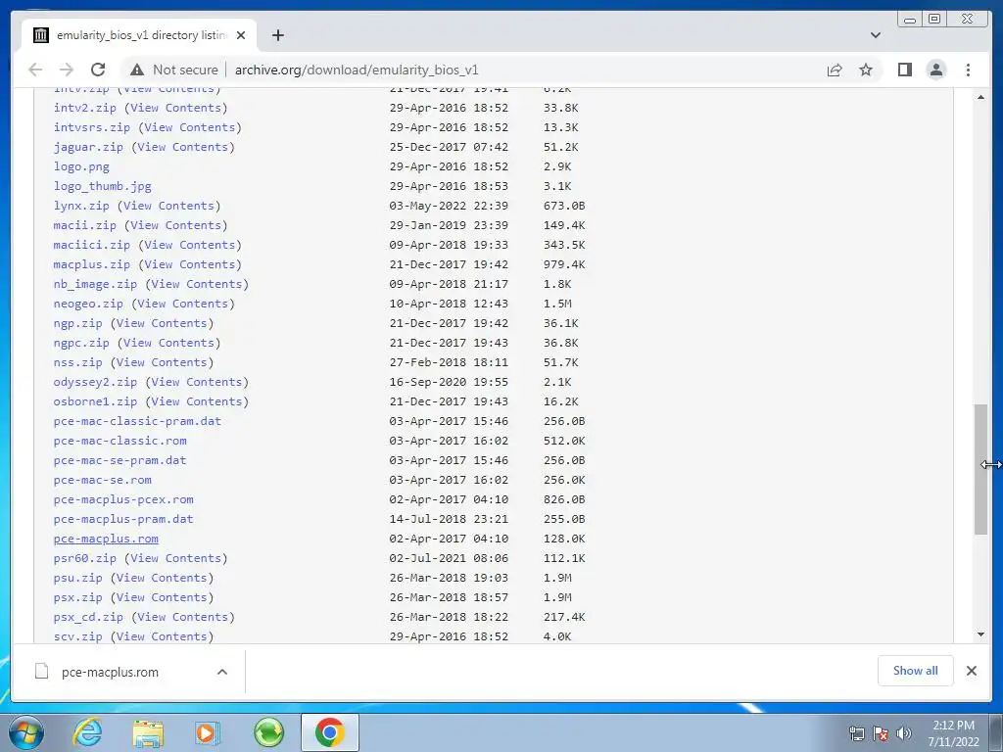Screen dimensions: 1003x752
Task: Close the emularity_bios_v1 tab
Action: click(241, 35)
